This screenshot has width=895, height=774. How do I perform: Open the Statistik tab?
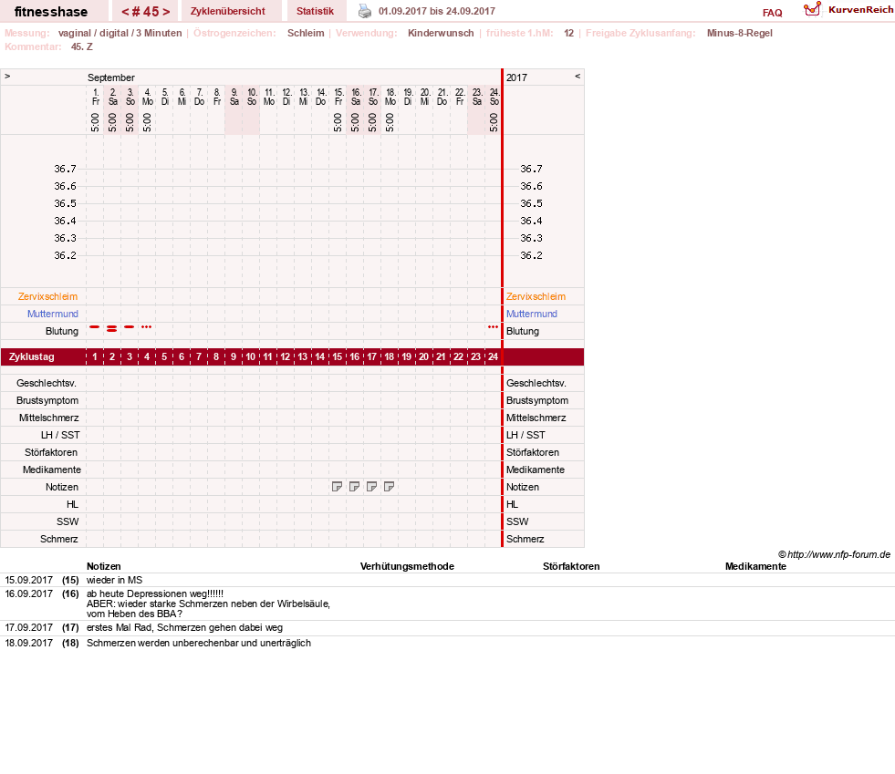315,11
